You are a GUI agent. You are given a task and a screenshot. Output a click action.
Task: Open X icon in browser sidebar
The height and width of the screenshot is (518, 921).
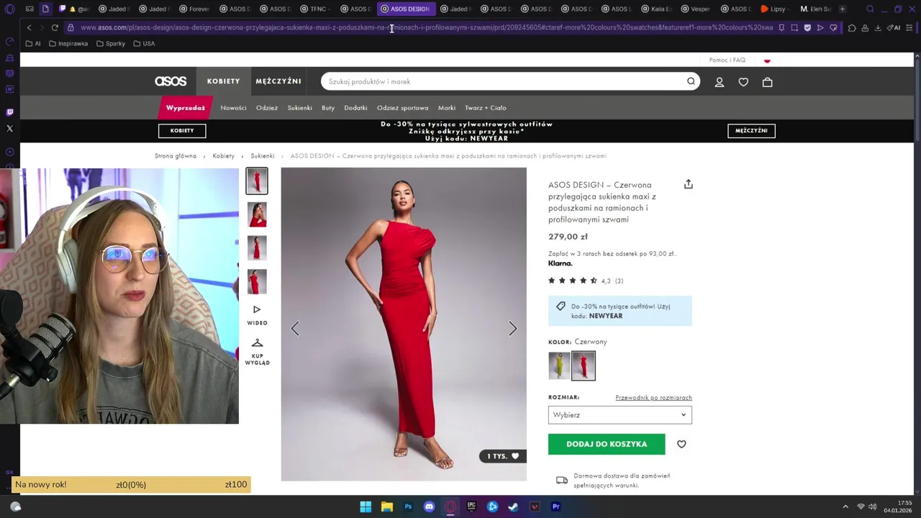click(9, 128)
